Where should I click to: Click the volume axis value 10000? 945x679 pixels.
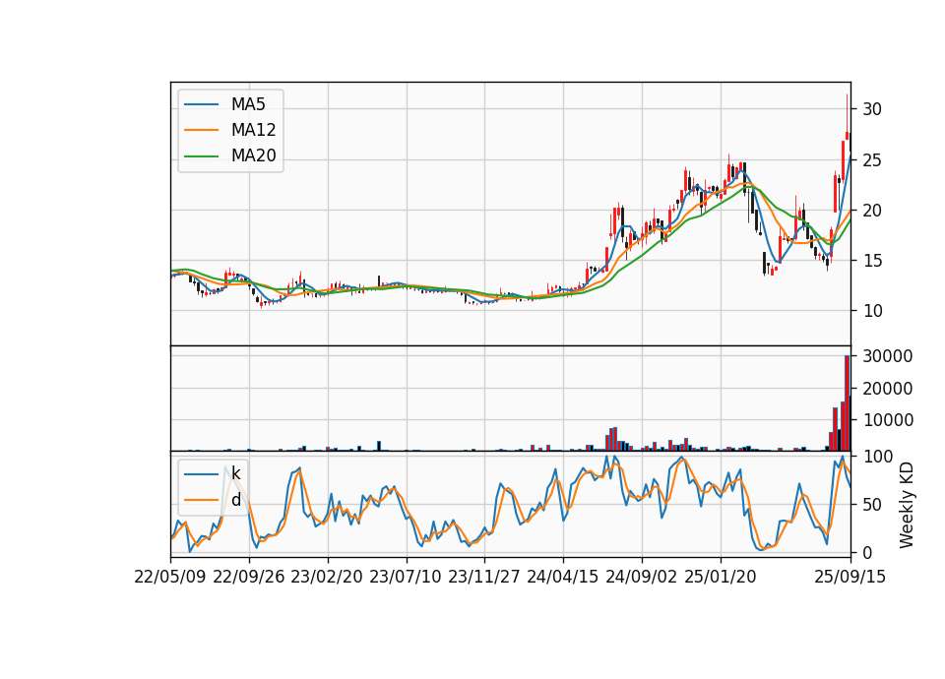pyautogui.click(x=888, y=420)
